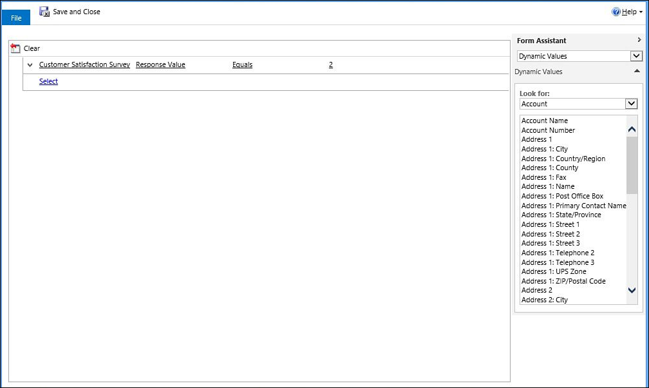
Task: Select Address 2 in the list
Action: pyautogui.click(x=536, y=290)
